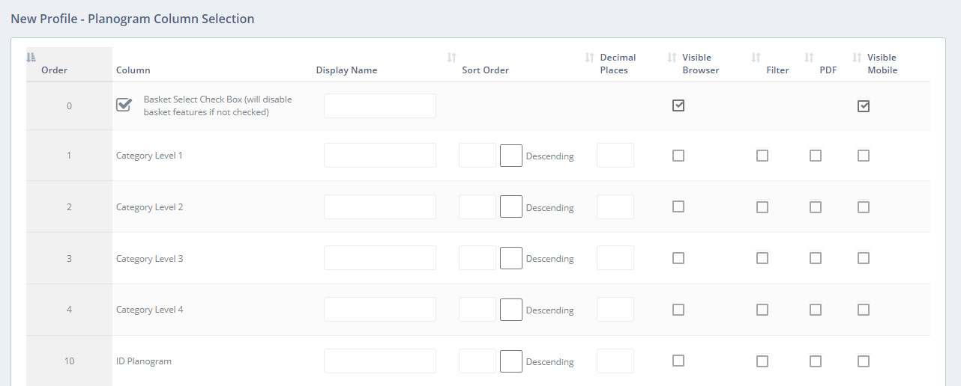Image resolution: width=961 pixels, height=386 pixels.
Task: Enable Visible Mobile for ID Planogram
Action: pyautogui.click(x=864, y=361)
